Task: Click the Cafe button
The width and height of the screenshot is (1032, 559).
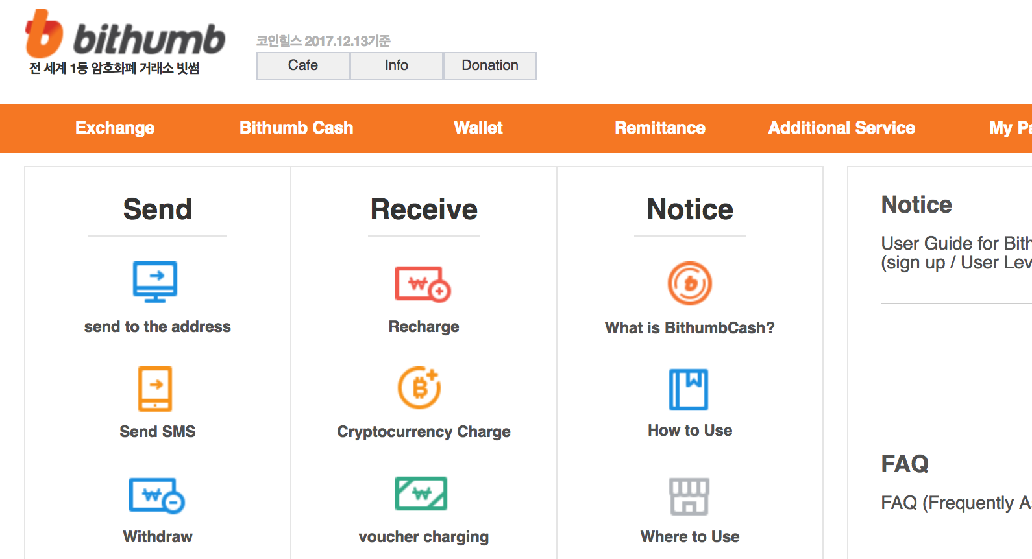Action: tap(303, 66)
